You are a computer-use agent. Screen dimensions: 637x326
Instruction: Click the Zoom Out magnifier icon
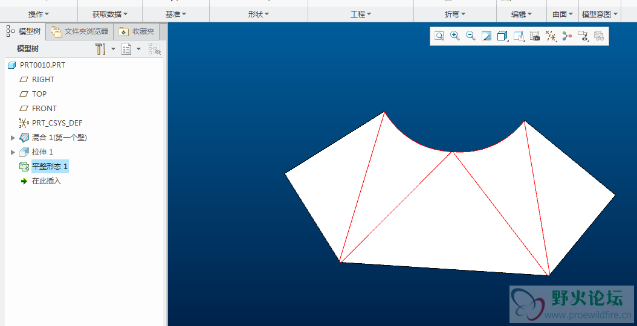(471, 36)
